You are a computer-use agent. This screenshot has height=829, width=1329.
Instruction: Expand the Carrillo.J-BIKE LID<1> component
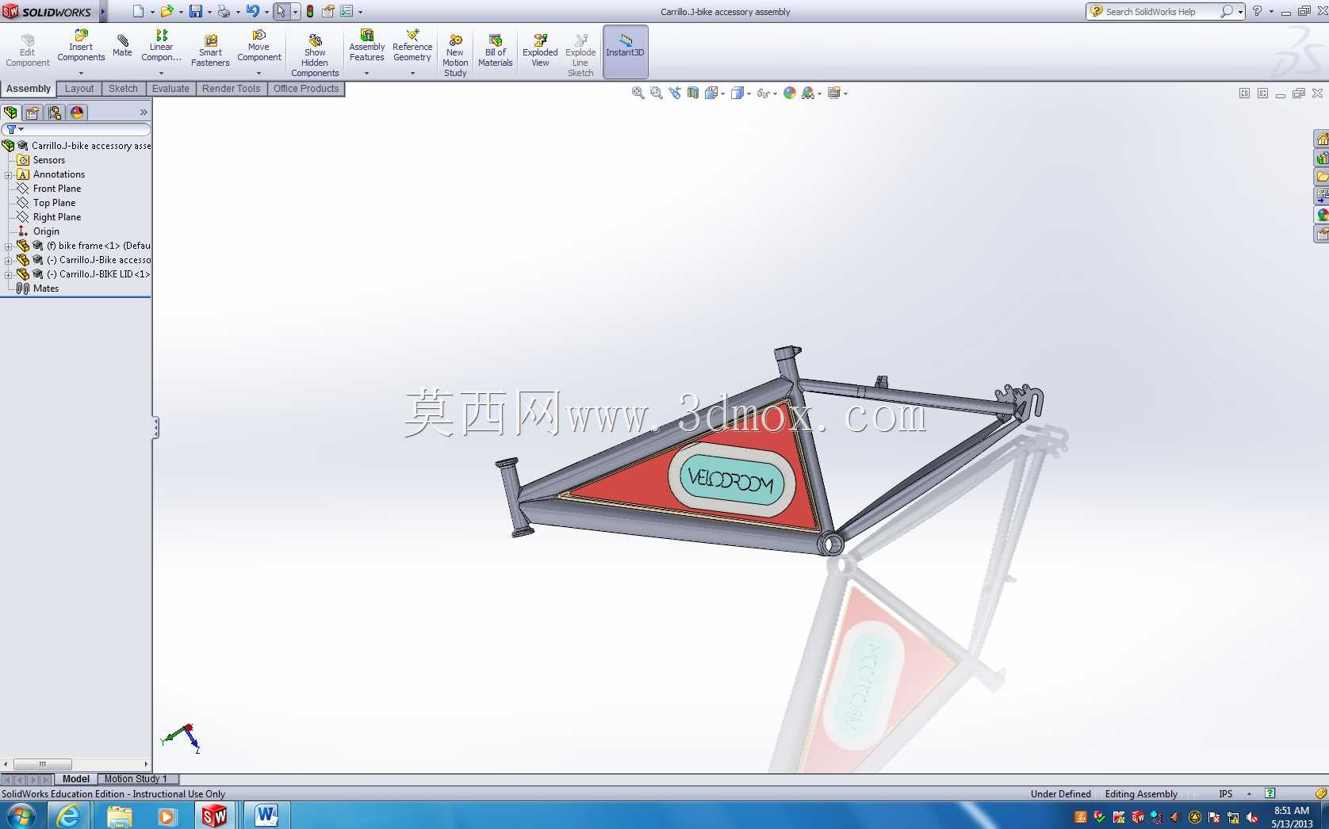[x=9, y=275]
